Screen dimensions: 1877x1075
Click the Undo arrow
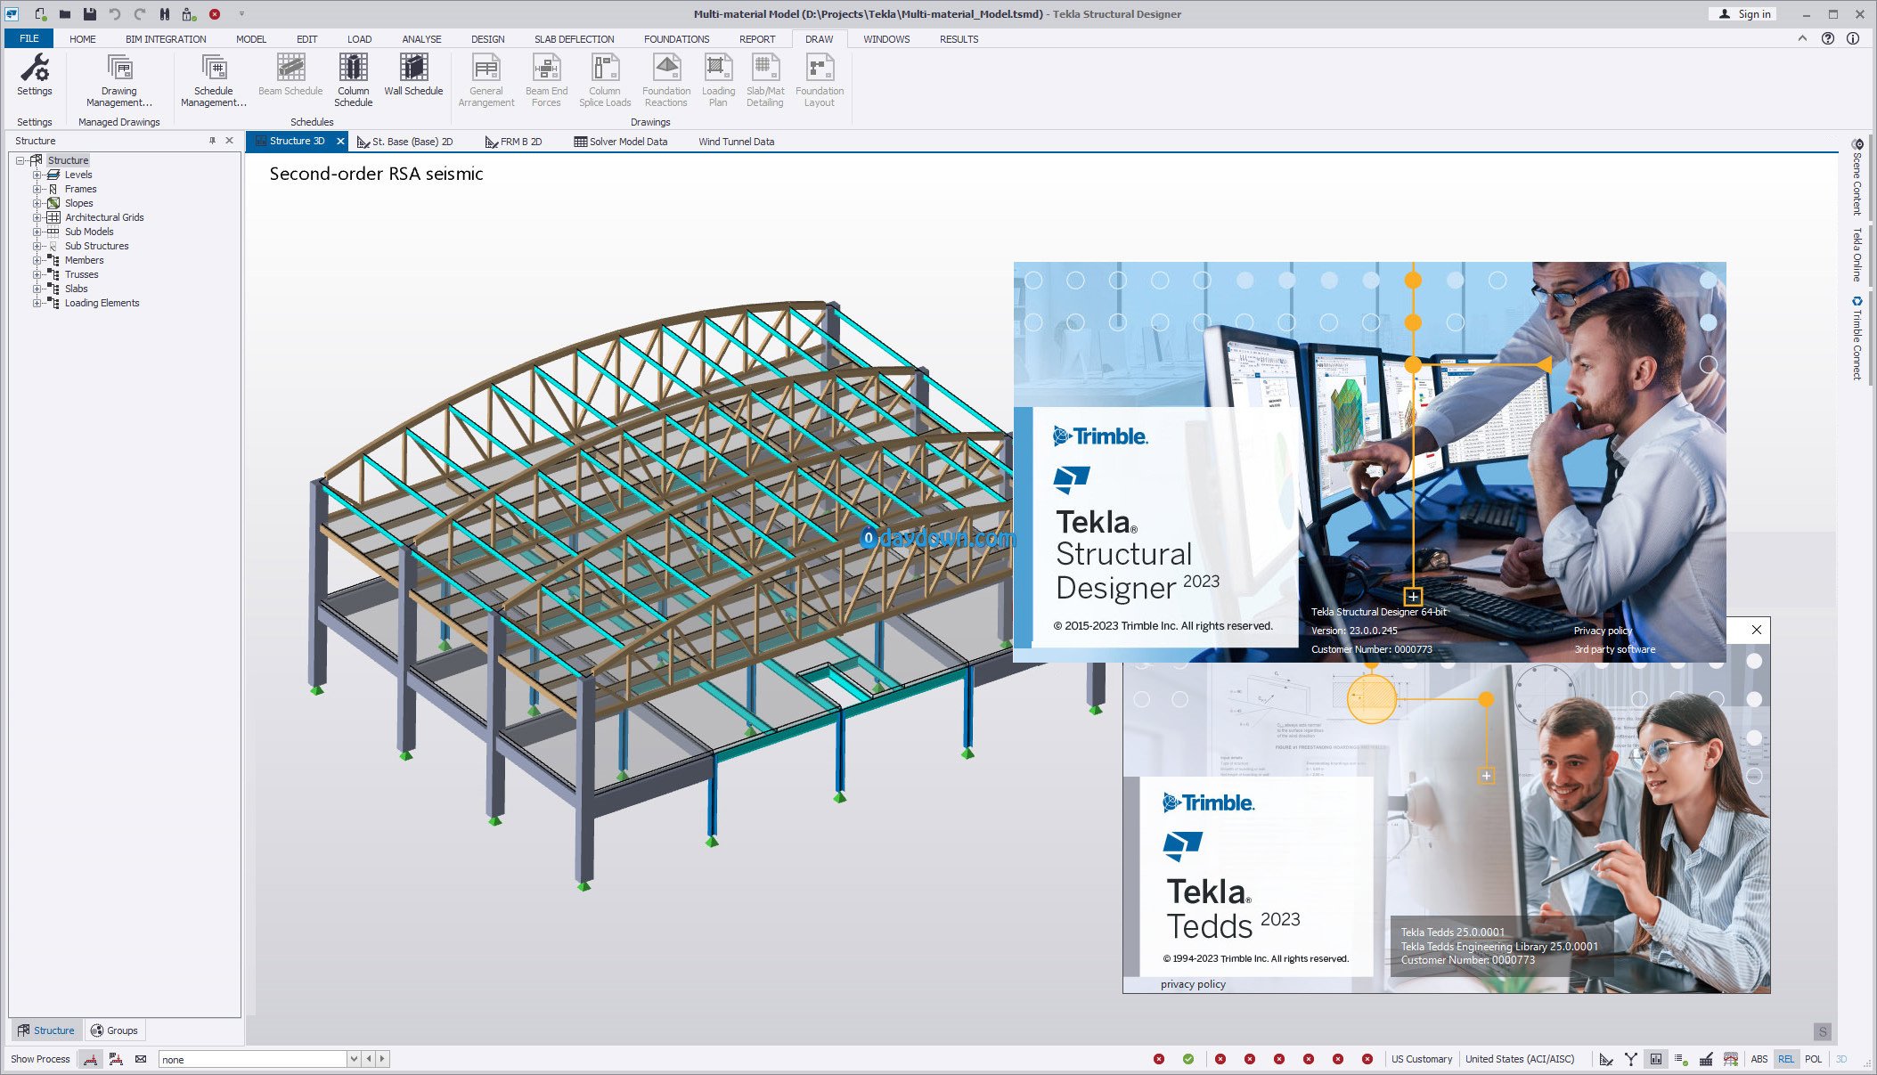coord(115,14)
